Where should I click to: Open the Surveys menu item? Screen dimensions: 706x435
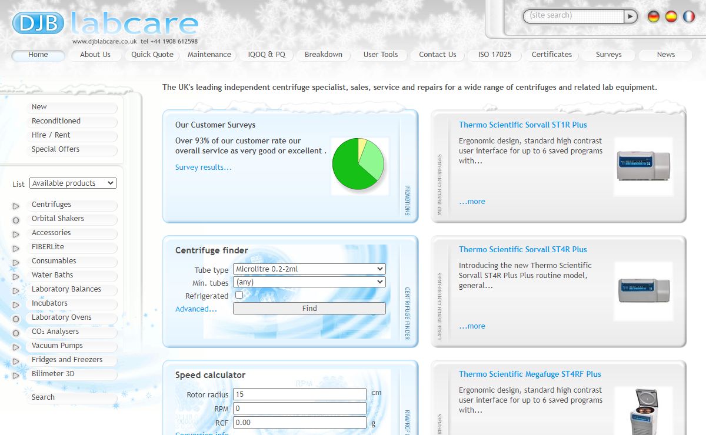click(609, 55)
